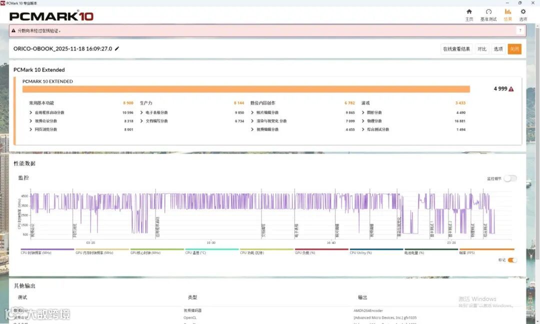Click the 测试 column header
Viewport: 540px width, 324px height.
(22, 297)
